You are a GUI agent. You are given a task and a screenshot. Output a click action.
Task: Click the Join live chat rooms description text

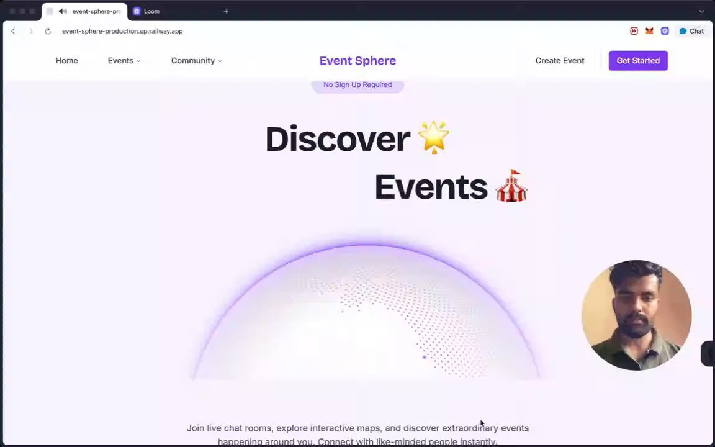coord(357,434)
